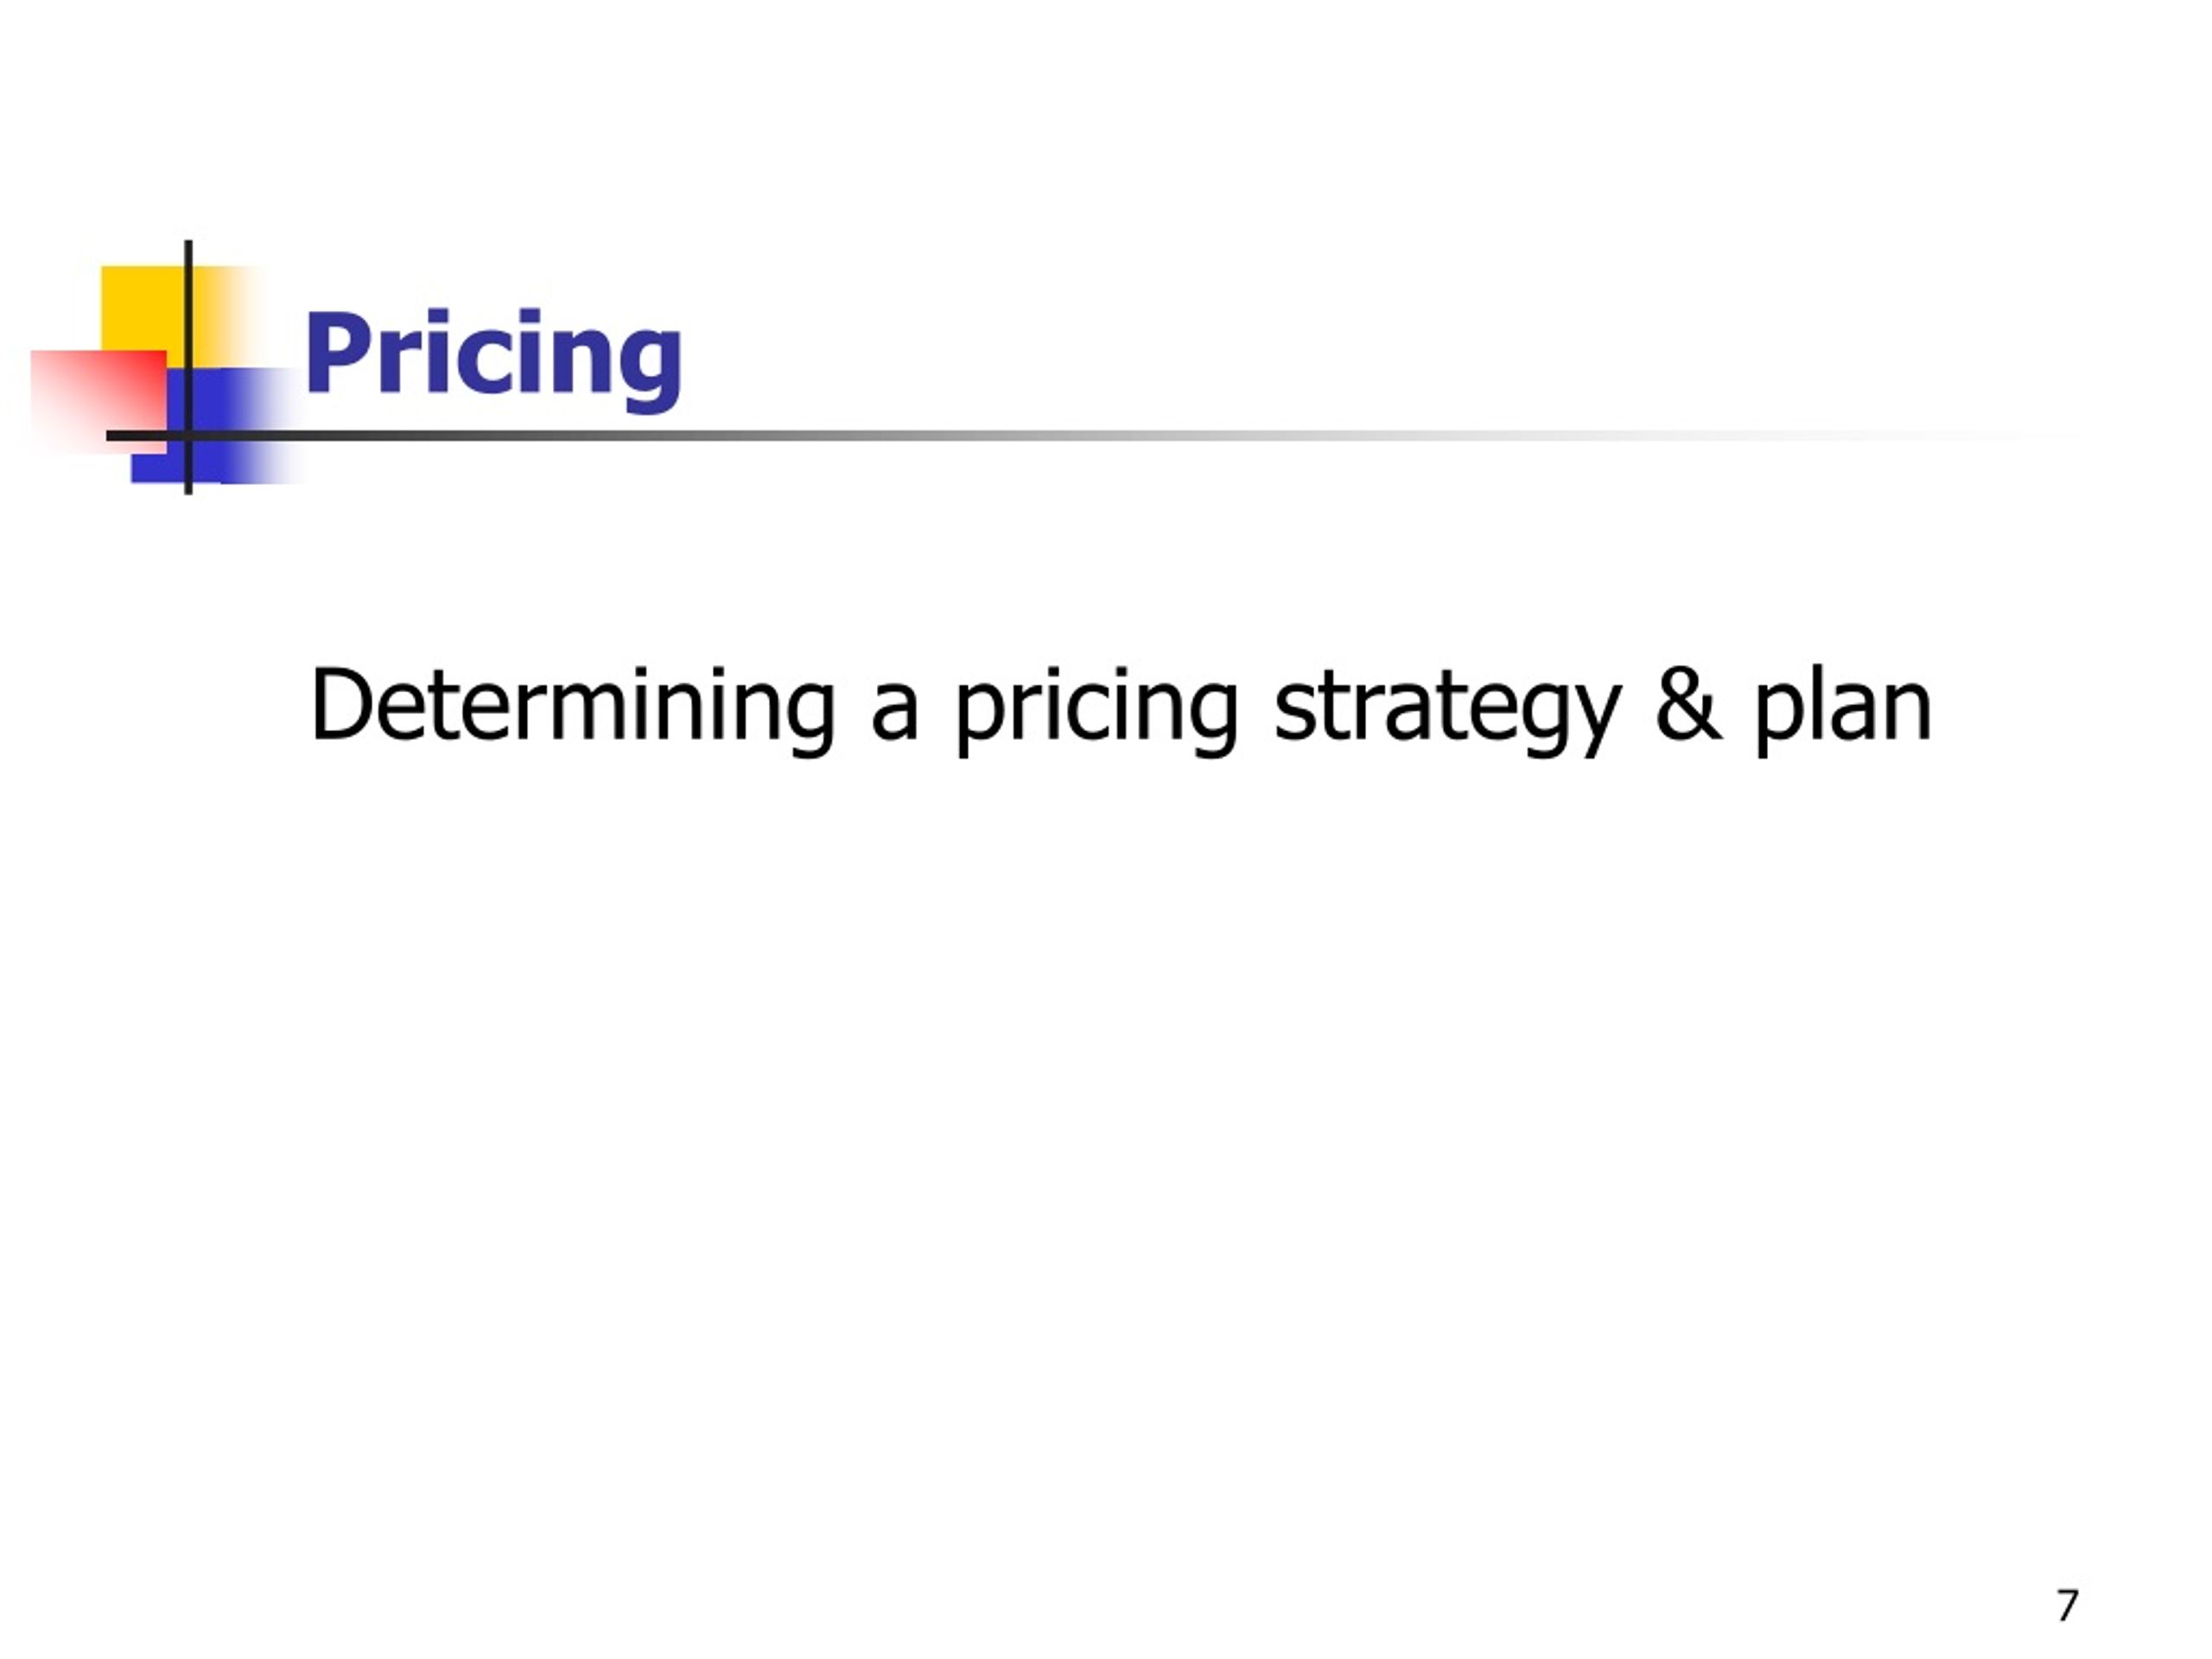
Task: Click the faded right end of the underline
Action: pyautogui.click(x=1950, y=436)
